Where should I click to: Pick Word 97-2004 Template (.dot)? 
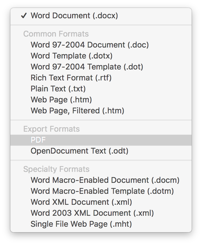click(101, 67)
